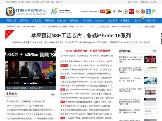
Task: Open the blue 一点资讯 icon
Action: tap(148, 11)
